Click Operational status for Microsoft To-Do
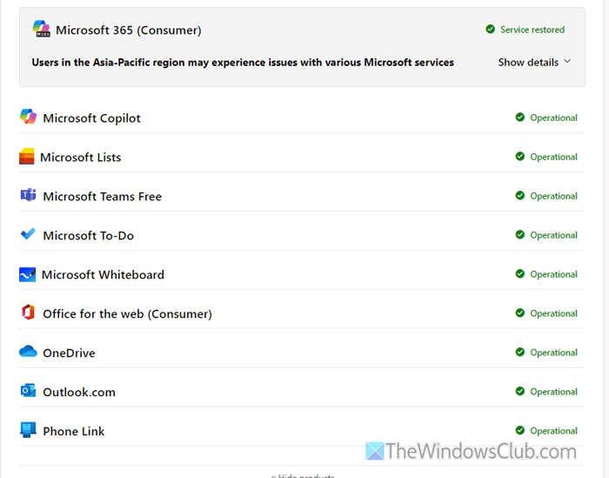609x478 pixels. click(554, 235)
